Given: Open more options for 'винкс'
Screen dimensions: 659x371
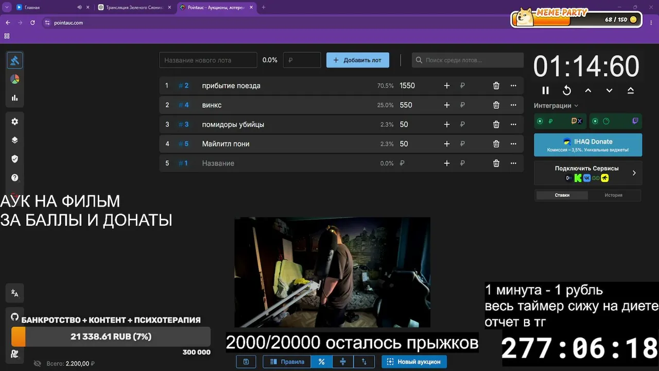Looking at the screenshot, I should [513, 105].
